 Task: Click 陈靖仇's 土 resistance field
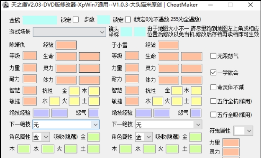click(x=94, y=101)
